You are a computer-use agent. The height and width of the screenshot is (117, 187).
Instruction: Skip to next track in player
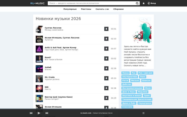47,113
